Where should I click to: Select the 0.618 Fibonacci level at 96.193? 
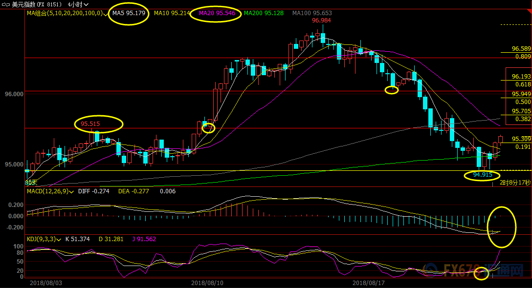tap(521, 84)
